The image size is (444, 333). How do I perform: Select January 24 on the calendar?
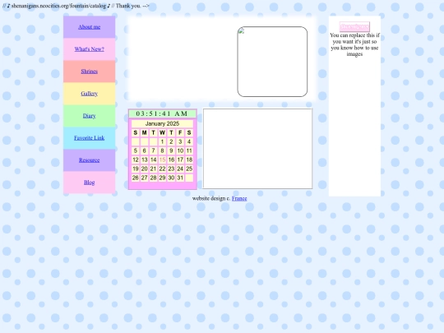pyautogui.click(x=180, y=169)
